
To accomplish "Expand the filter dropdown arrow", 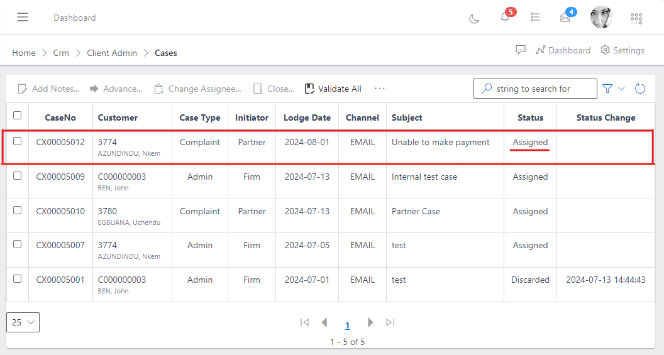I will [x=621, y=89].
